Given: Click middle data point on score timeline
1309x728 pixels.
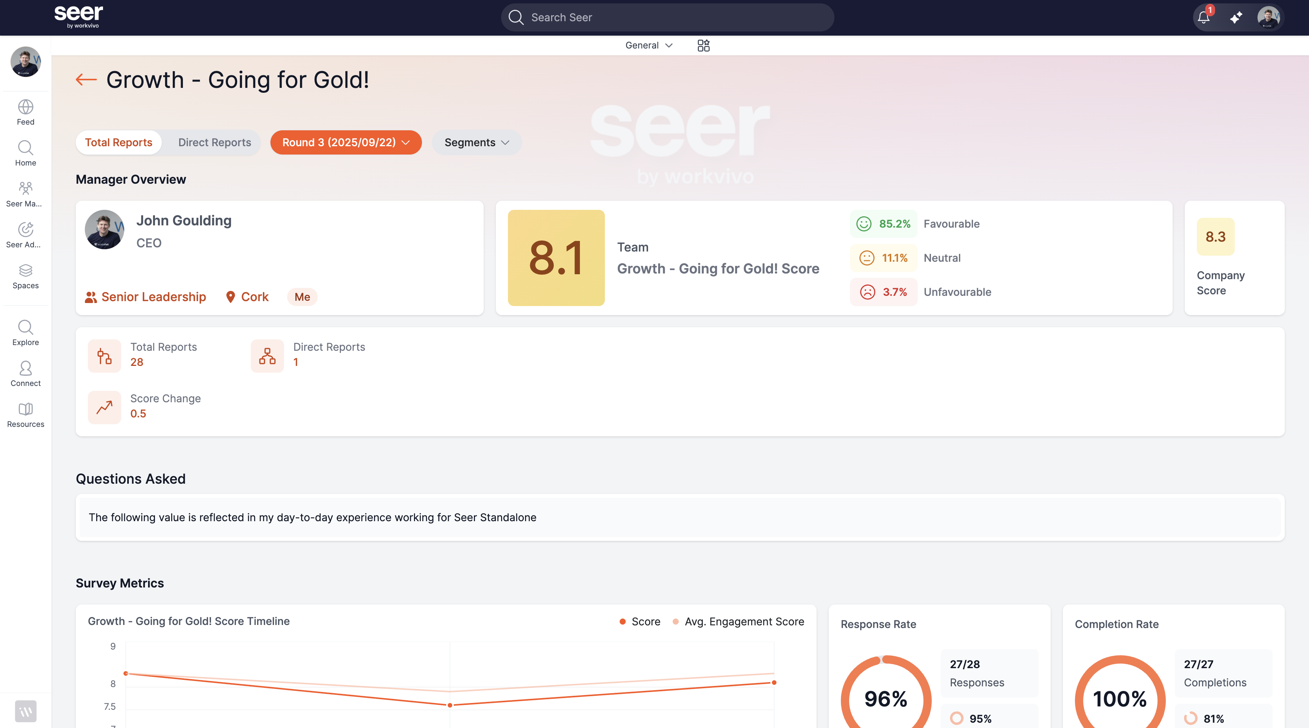Looking at the screenshot, I should coord(450,705).
